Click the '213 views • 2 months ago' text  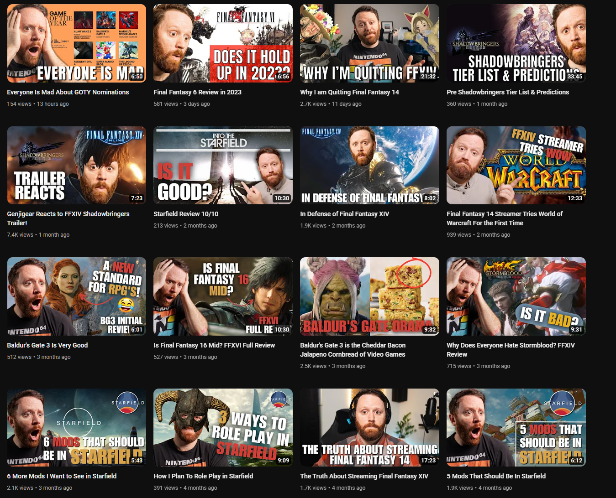coord(185,226)
